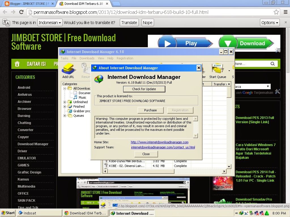Open the Android category link
Viewport: 290px width, 217px height.
pos(24,88)
